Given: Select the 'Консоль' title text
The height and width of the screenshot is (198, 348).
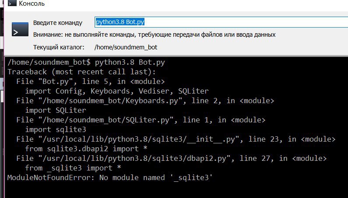Looking at the screenshot, I should pyautogui.click(x=32, y=3).
